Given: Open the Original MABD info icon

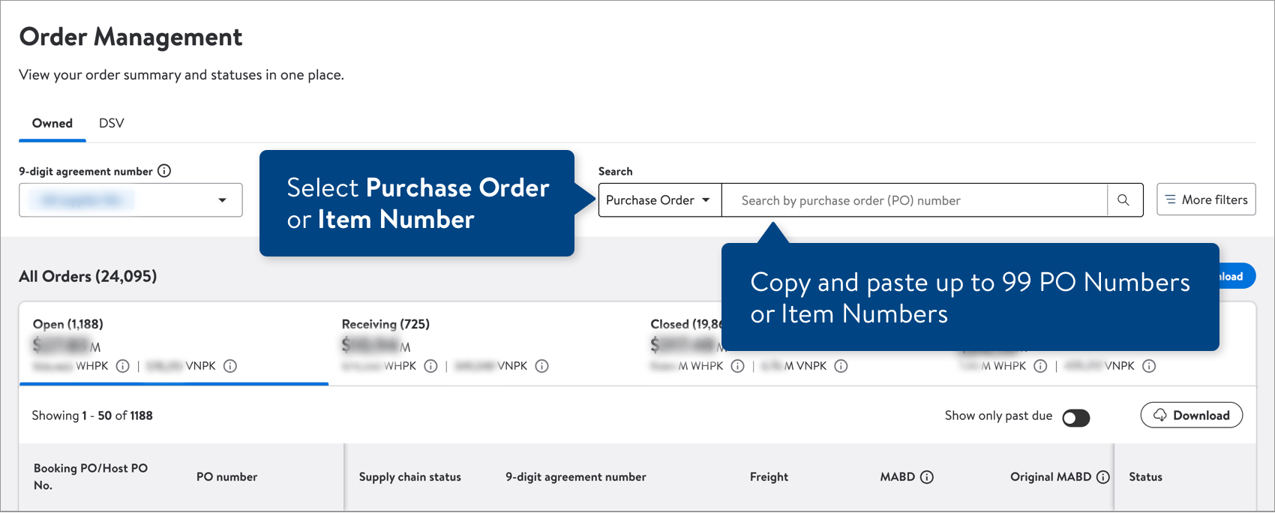Looking at the screenshot, I should (x=1102, y=476).
